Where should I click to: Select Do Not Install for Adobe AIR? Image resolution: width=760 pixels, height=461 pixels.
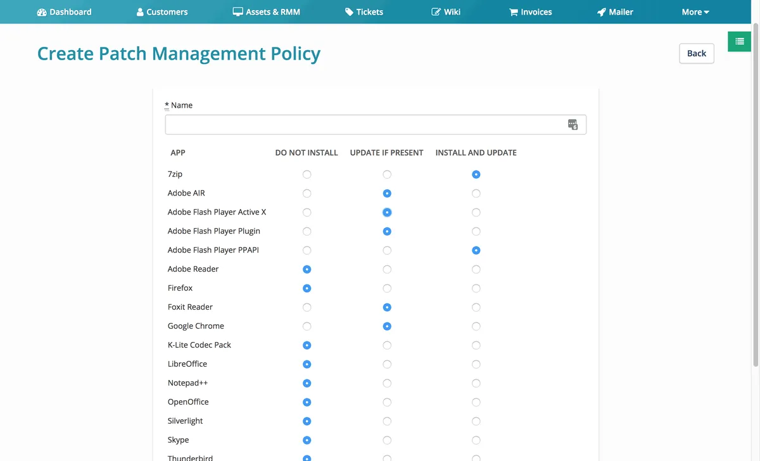tap(307, 193)
